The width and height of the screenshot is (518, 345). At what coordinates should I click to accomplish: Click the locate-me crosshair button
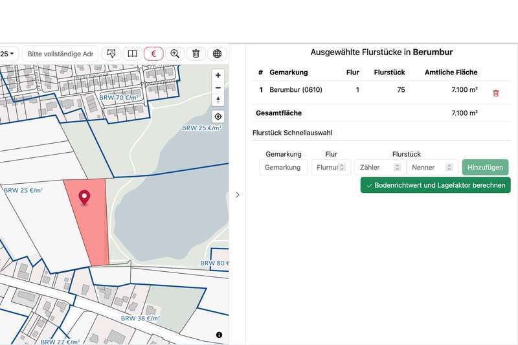click(x=218, y=117)
